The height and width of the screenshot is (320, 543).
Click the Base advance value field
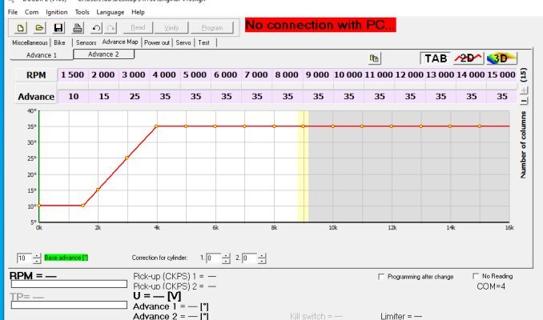coord(24,258)
